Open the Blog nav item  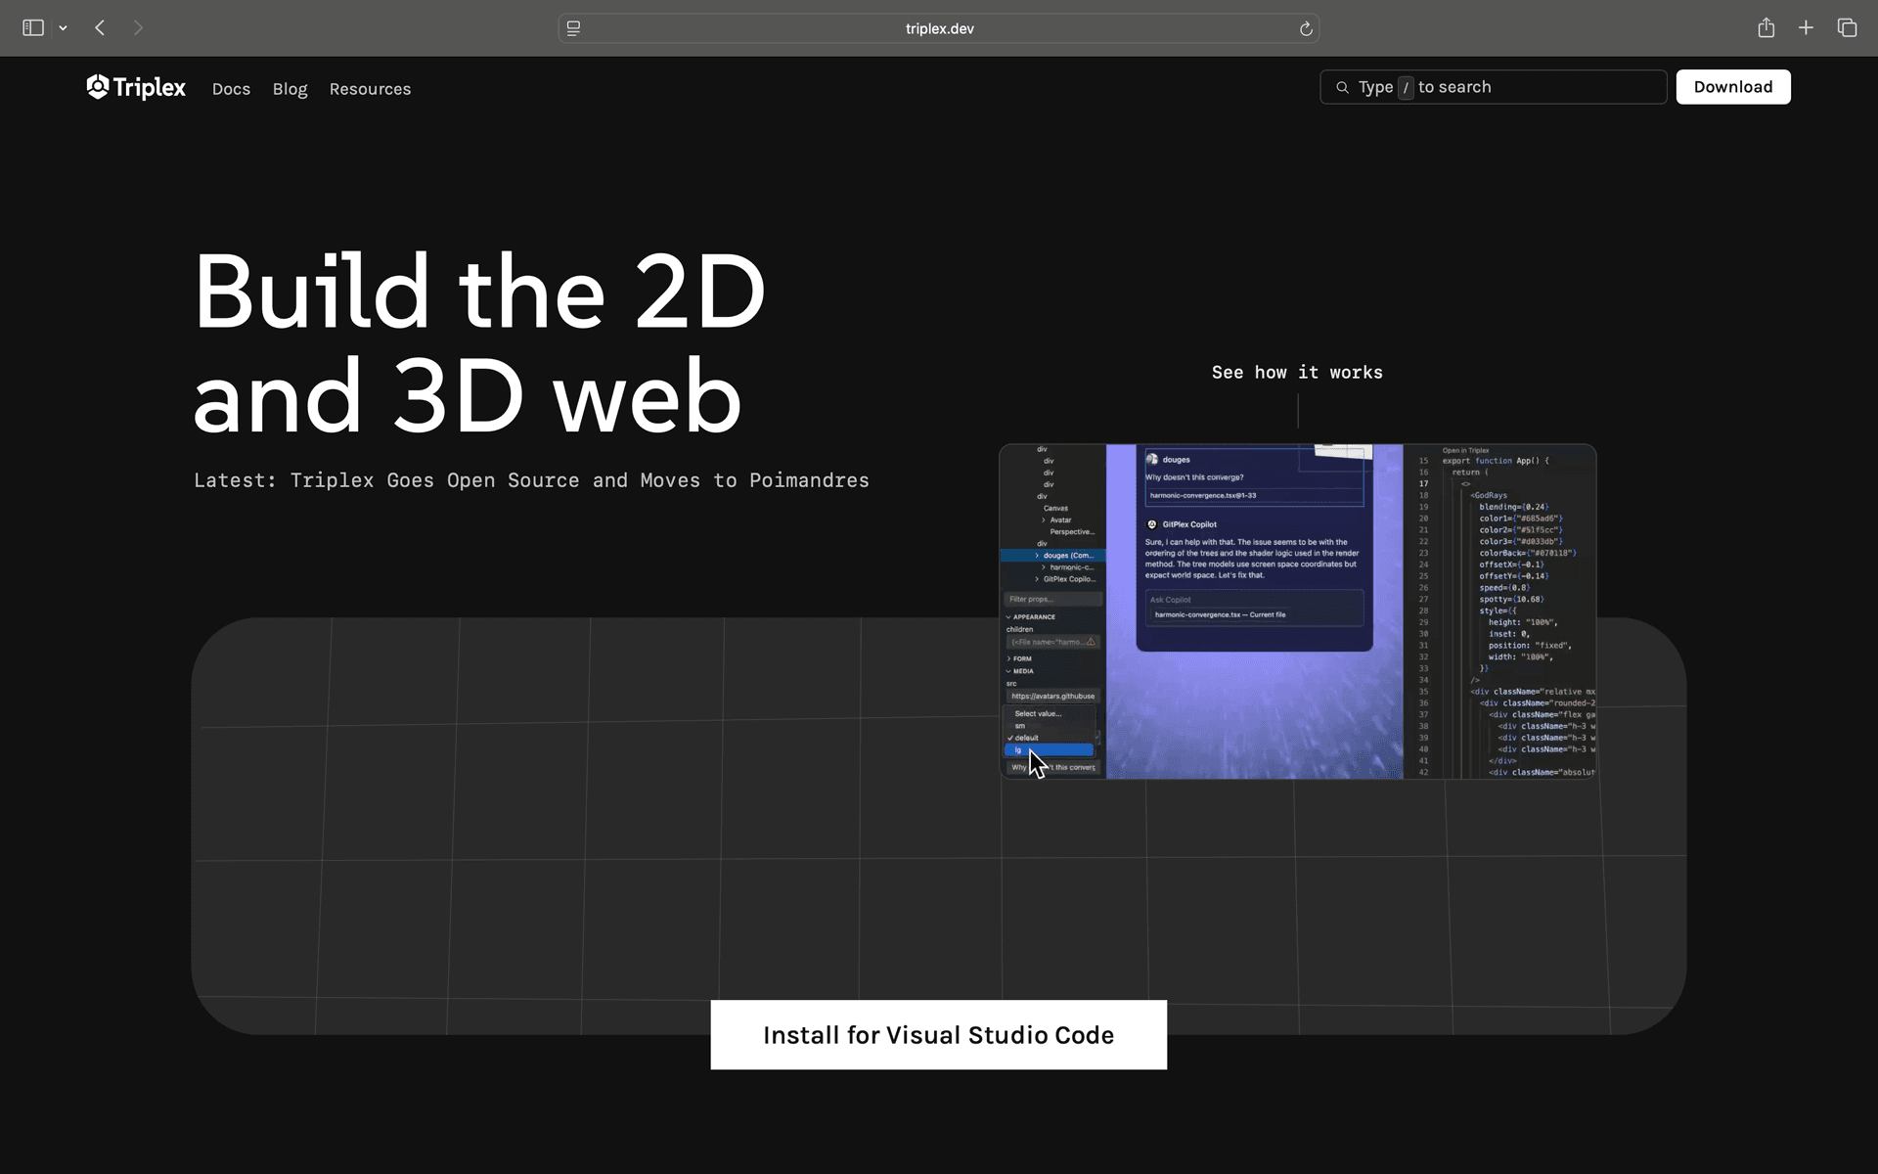[290, 89]
